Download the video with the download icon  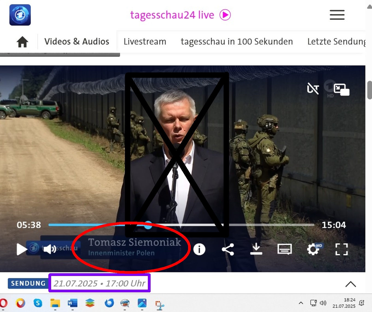[256, 249]
